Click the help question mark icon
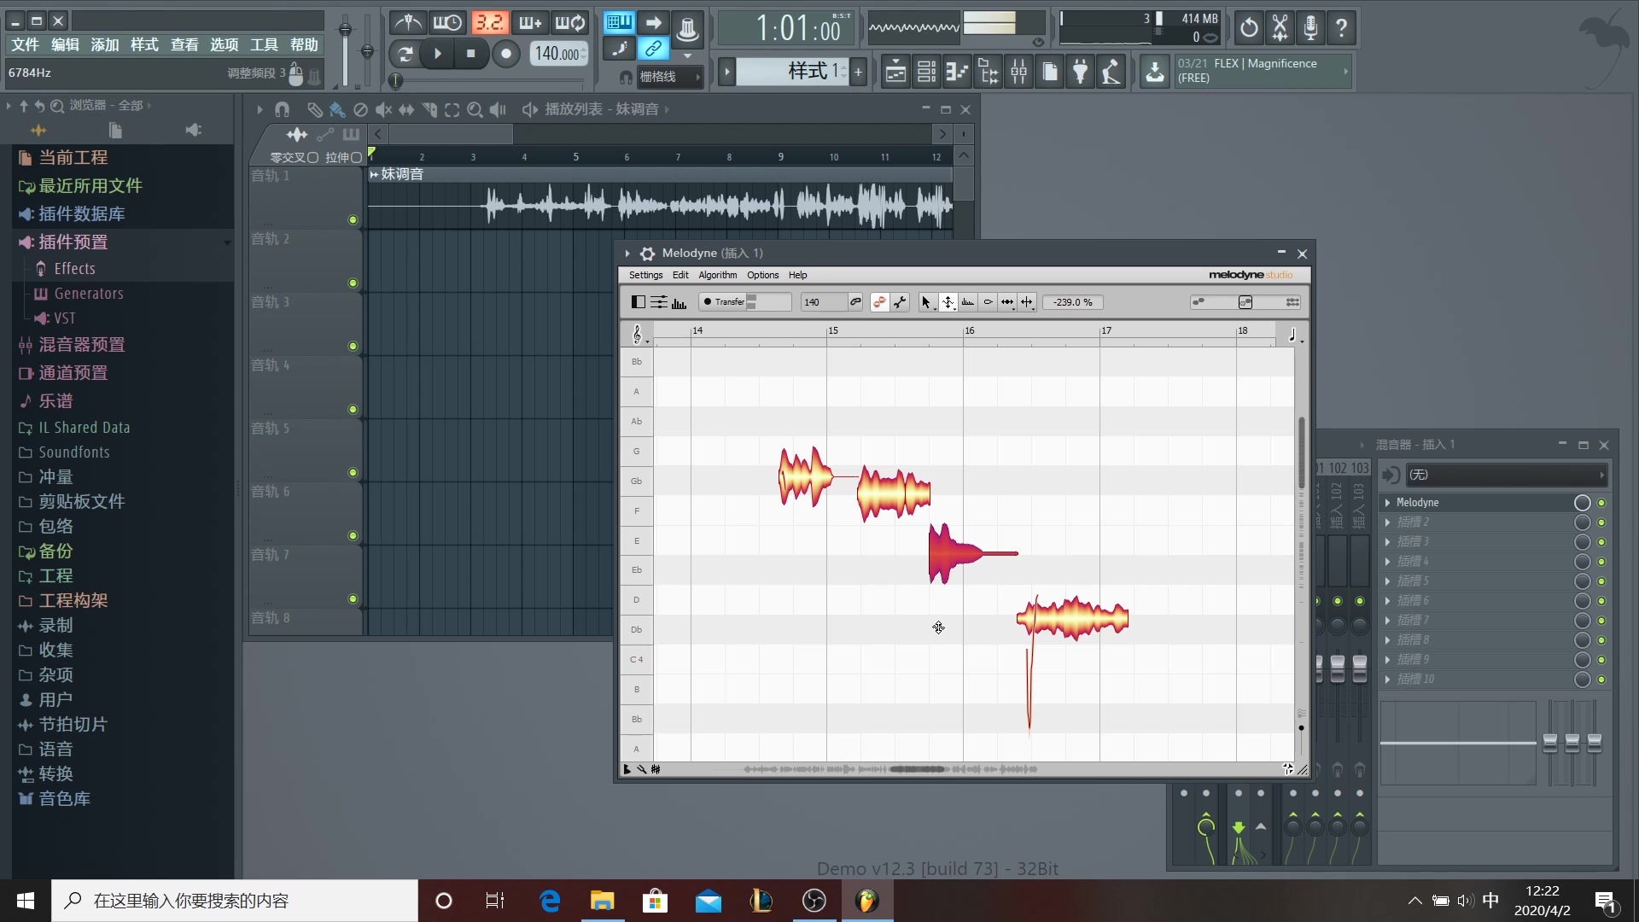Screen dimensions: 1639x922 1341,28
